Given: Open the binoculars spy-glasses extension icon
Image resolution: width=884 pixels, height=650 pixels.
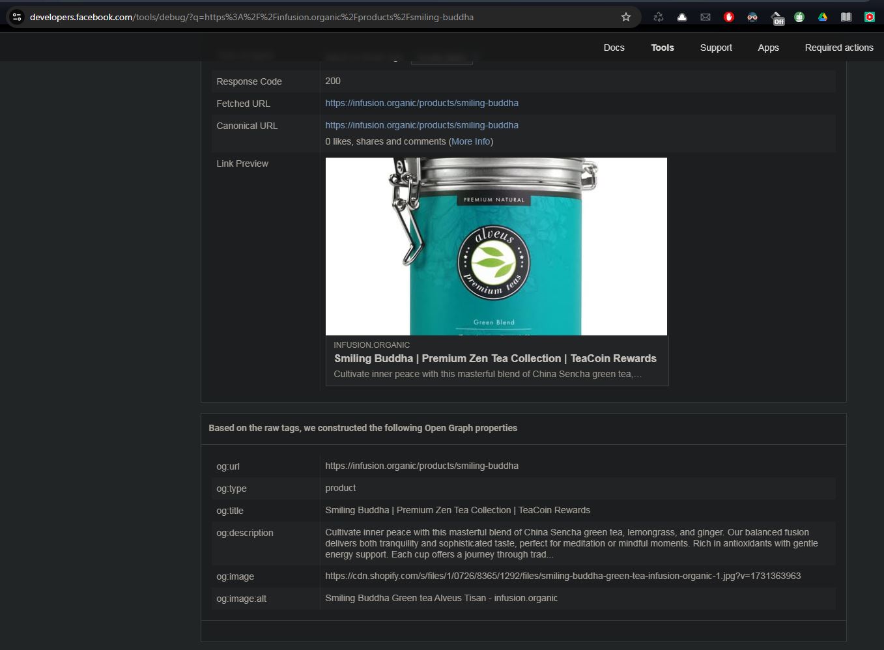Looking at the screenshot, I should [752, 17].
